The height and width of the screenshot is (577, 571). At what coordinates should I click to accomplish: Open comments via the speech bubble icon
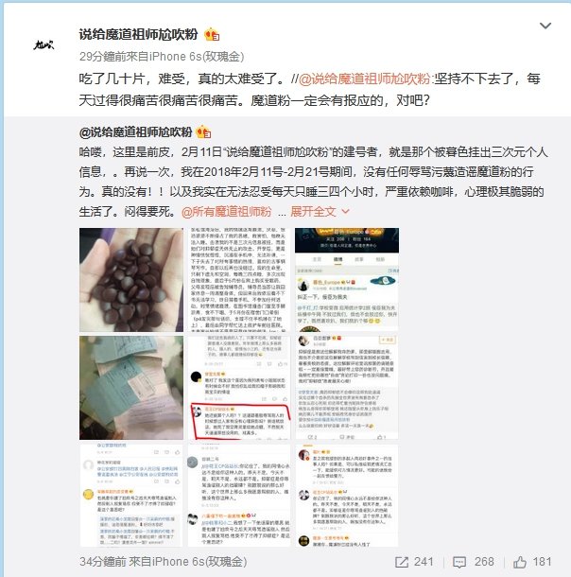(459, 562)
